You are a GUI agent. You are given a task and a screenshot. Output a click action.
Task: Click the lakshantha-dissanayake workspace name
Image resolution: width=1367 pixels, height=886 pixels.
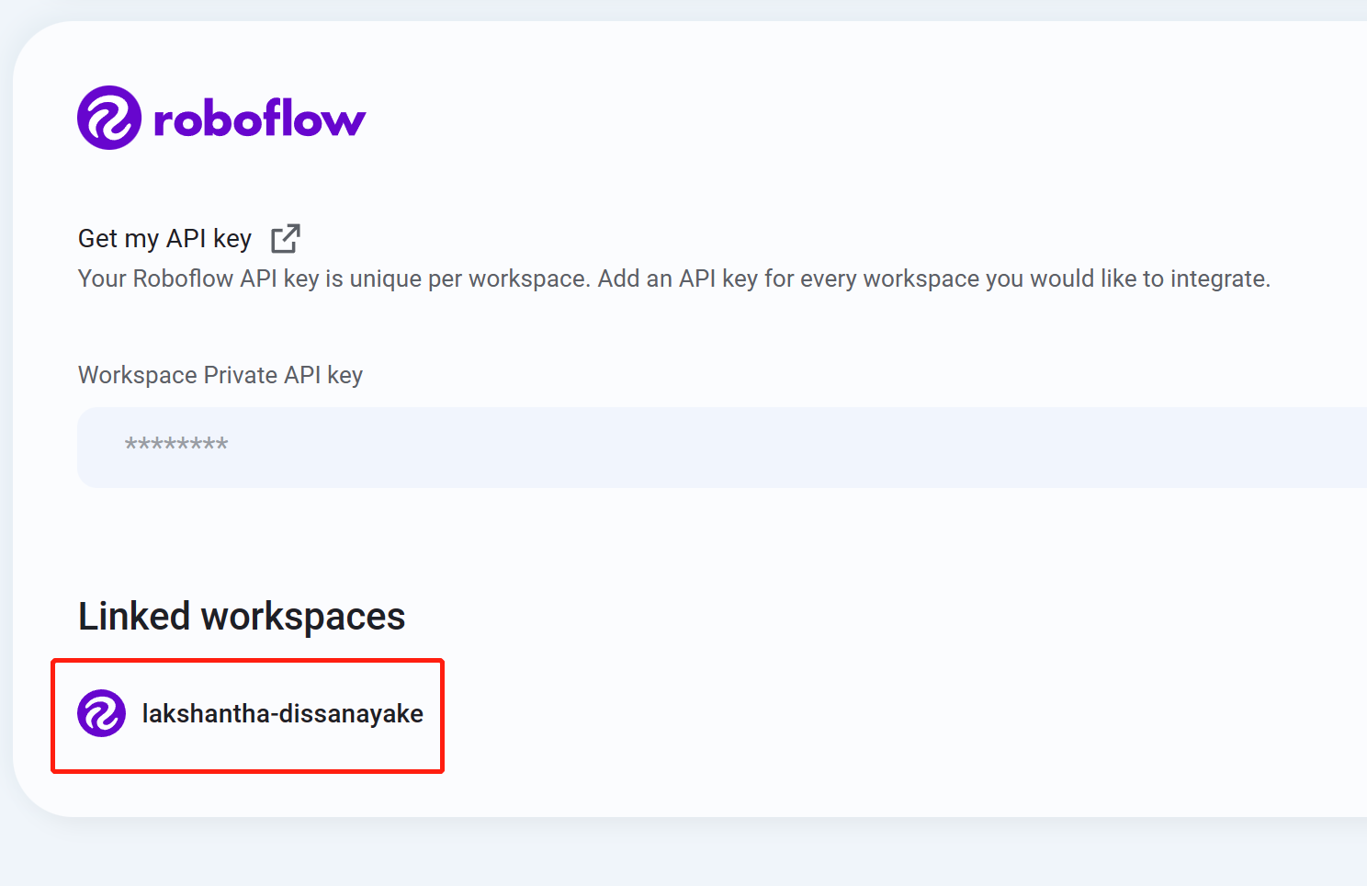(x=282, y=714)
